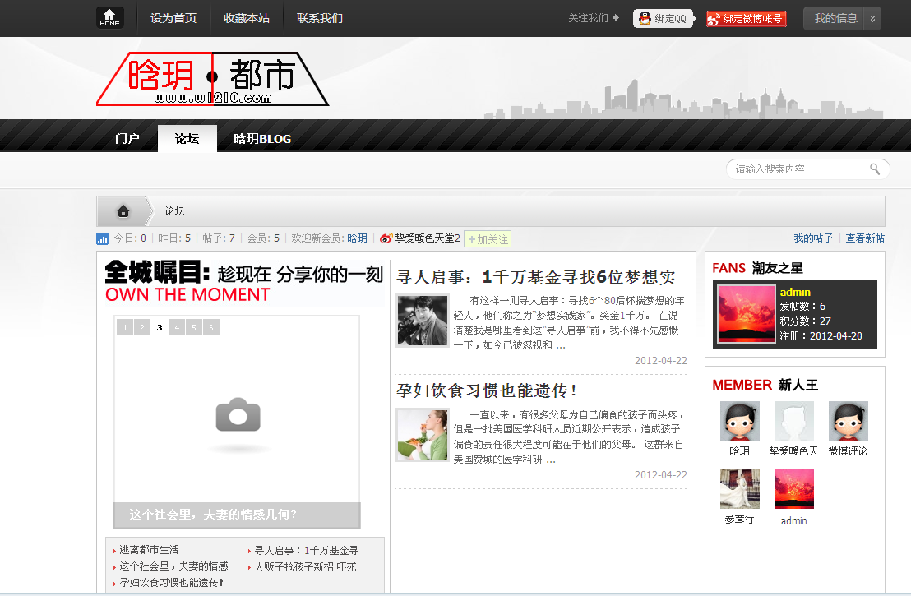Select carousel slide indicator 3
Image resolution: width=911 pixels, height=596 pixels.
(159, 327)
